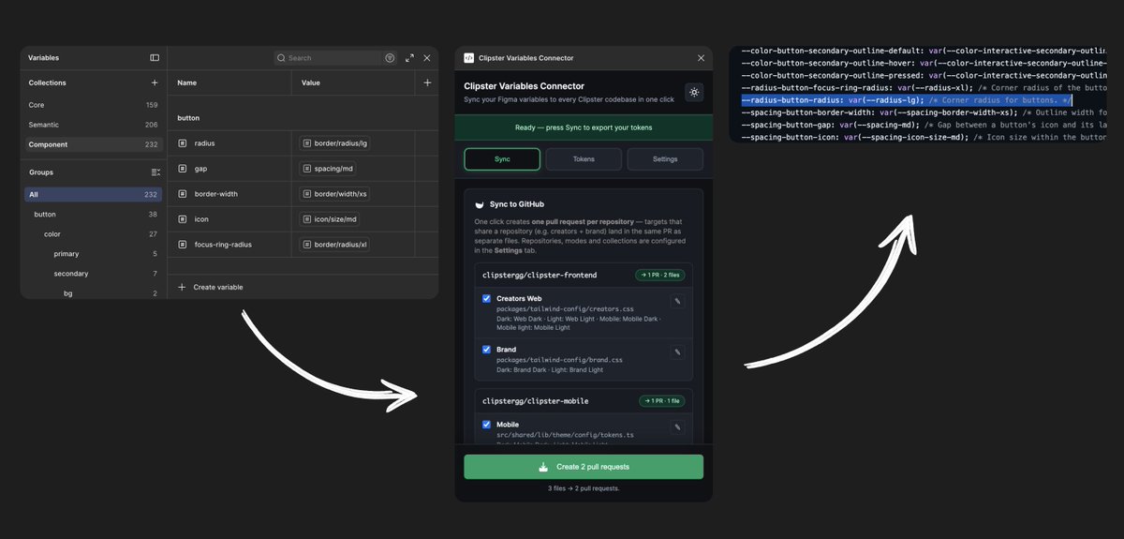
Task: Click the highlighted --radius-button-radius code line
Action: (906, 99)
